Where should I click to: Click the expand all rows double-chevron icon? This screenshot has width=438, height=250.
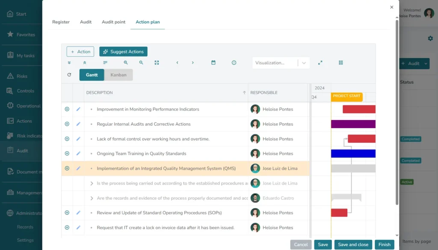(69, 63)
